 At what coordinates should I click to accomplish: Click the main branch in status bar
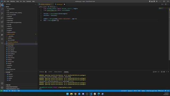[6, 91]
